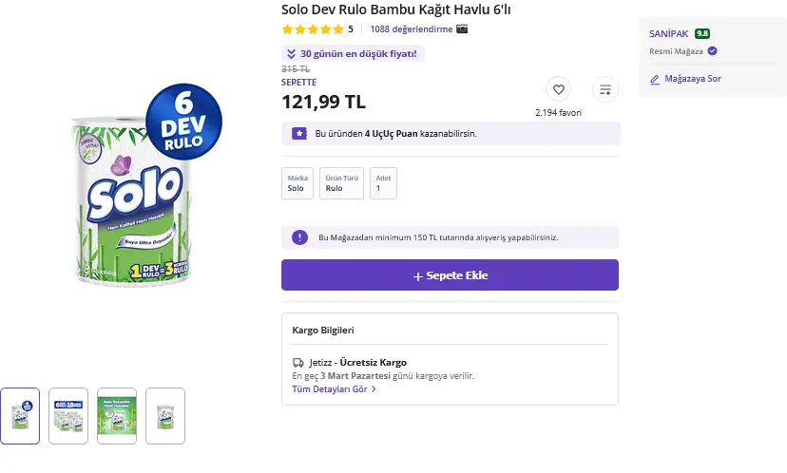The height and width of the screenshot is (473, 787).
Task: Click the exclamation icon in minimum order notice
Action: [x=299, y=237]
